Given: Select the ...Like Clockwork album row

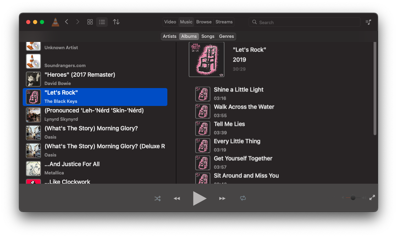Looking at the screenshot, I should pyautogui.click(x=95, y=181).
